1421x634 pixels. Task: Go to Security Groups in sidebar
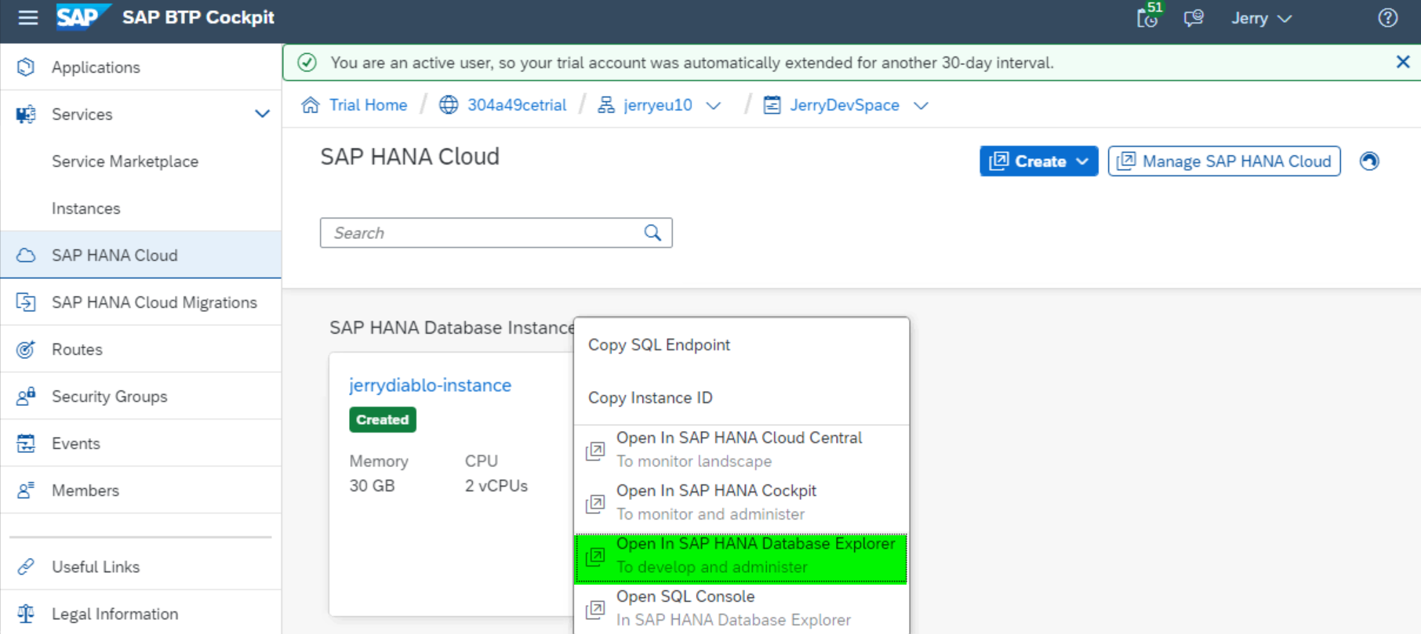109,397
